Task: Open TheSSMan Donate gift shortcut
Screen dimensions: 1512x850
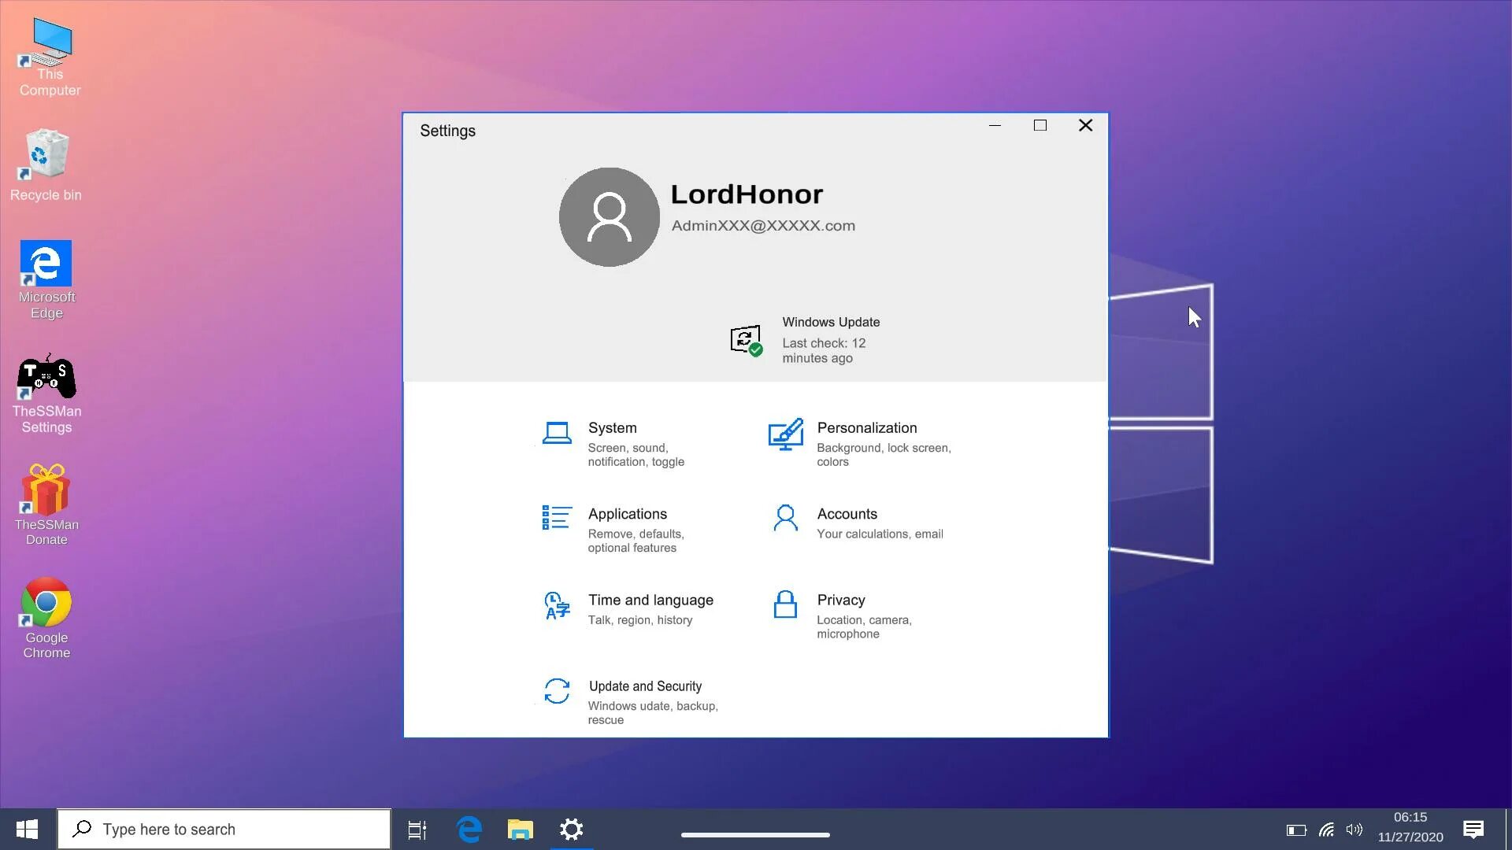Action: (x=46, y=491)
